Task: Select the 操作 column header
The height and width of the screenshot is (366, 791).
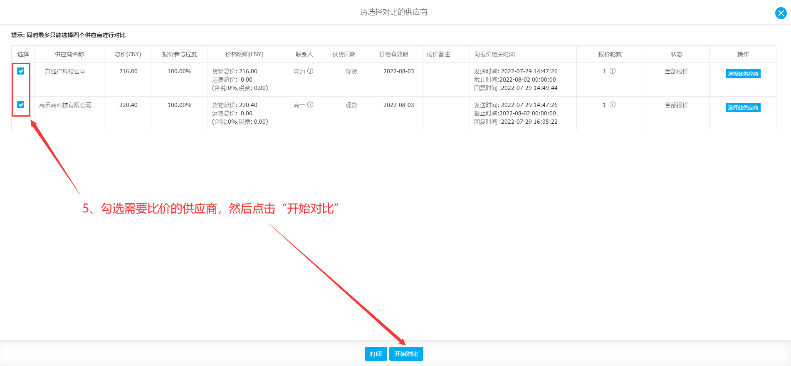Action: [x=743, y=54]
